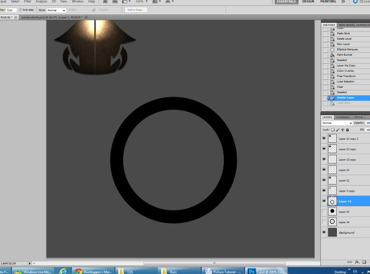Hide the Layer 3 copy layer
This screenshot has height=274, width=370.
(324, 191)
